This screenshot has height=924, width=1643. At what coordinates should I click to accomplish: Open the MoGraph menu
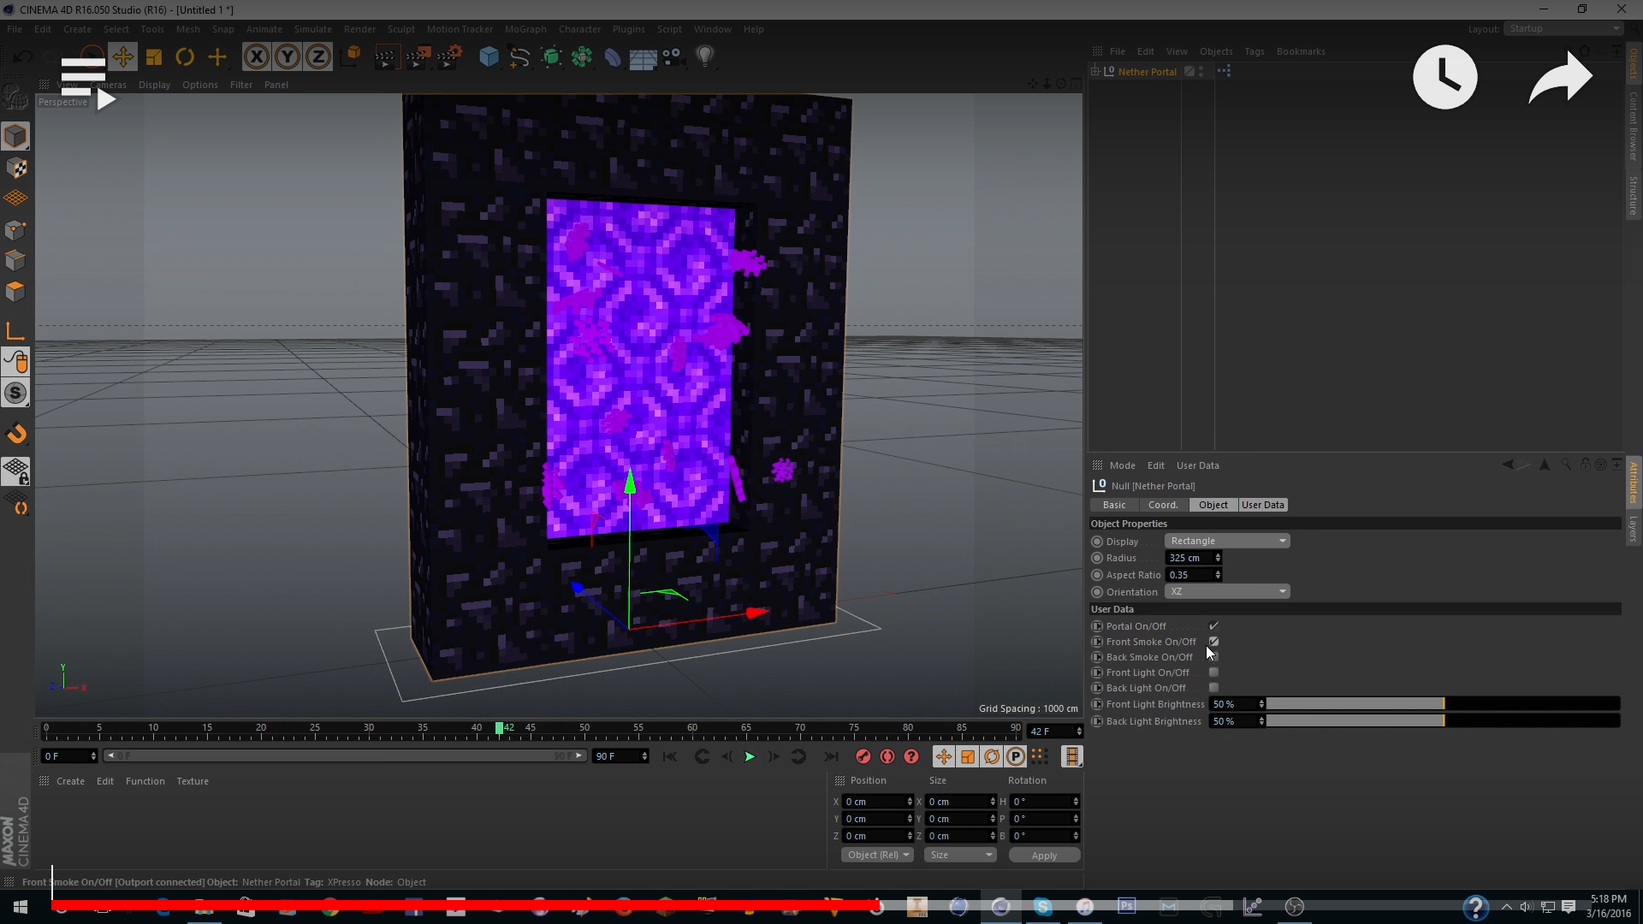[x=525, y=29]
